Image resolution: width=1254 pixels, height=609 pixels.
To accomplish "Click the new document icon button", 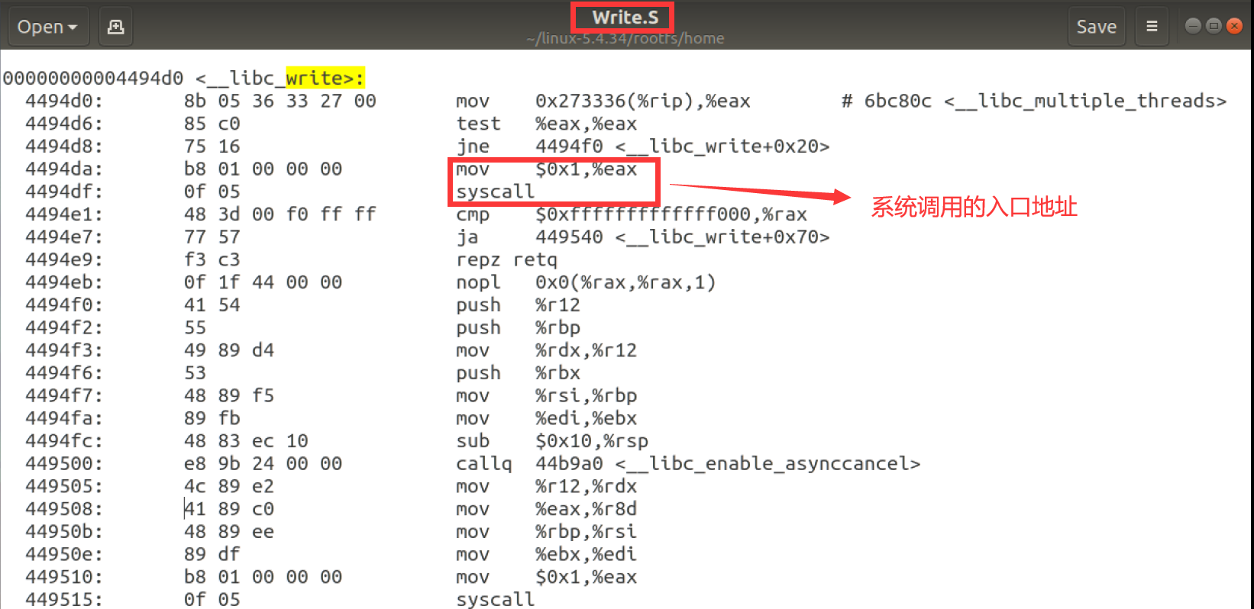I will (x=115, y=27).
